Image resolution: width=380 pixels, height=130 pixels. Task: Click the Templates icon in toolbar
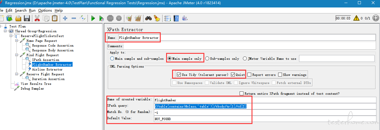click(x=9, y=18)
